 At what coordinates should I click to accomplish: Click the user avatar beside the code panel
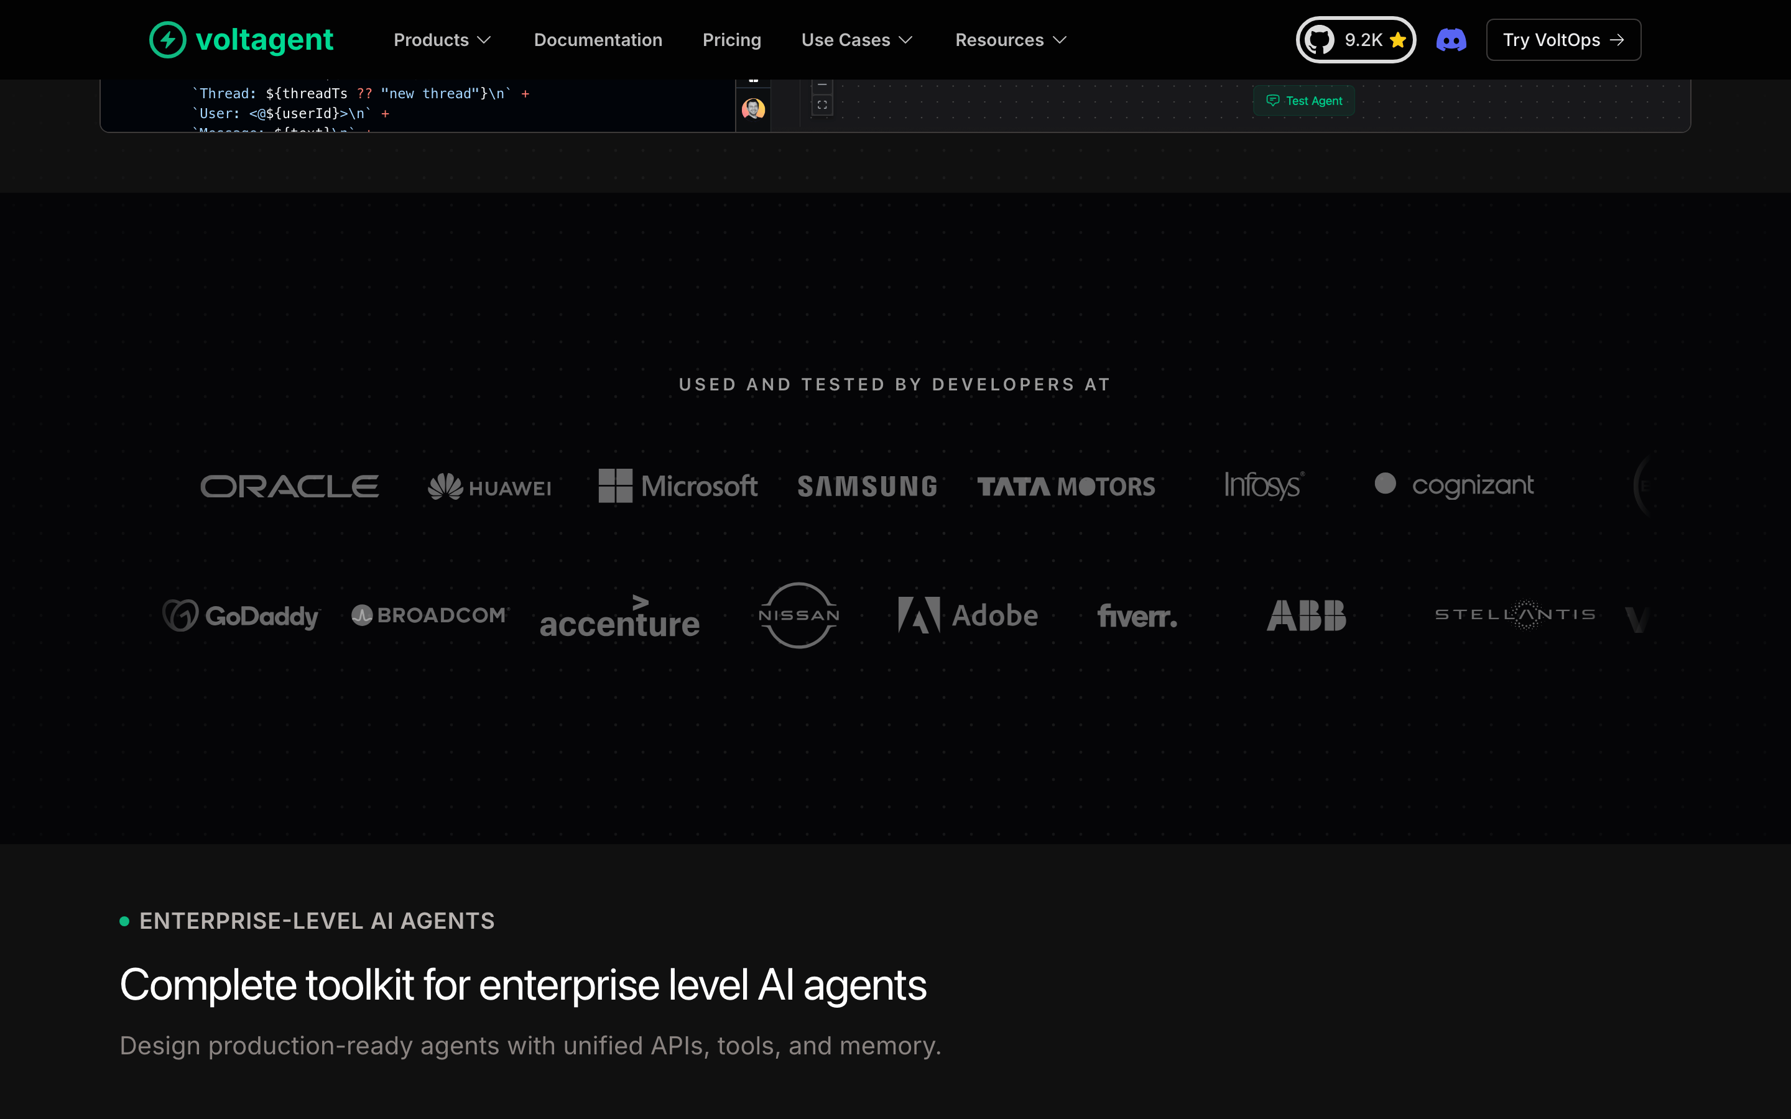coord(752,109)
